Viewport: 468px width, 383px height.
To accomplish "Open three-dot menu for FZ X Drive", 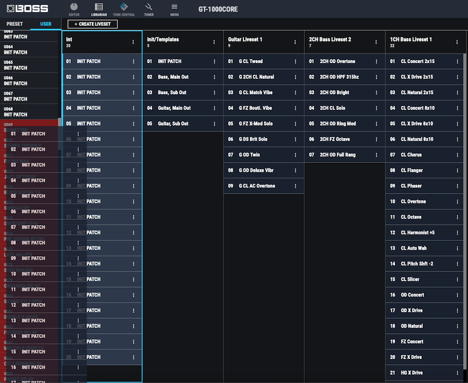I will pyautogui.click(x=457, y=357).
